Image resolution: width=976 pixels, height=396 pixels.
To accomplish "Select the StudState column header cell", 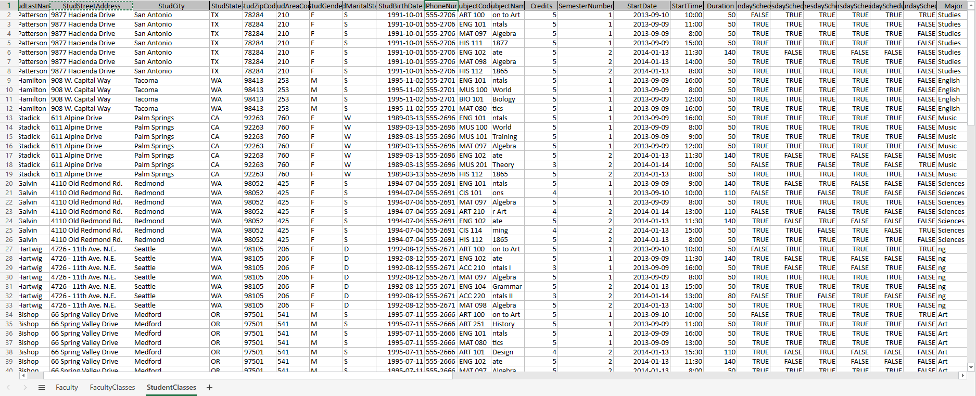I will [226, 6].
